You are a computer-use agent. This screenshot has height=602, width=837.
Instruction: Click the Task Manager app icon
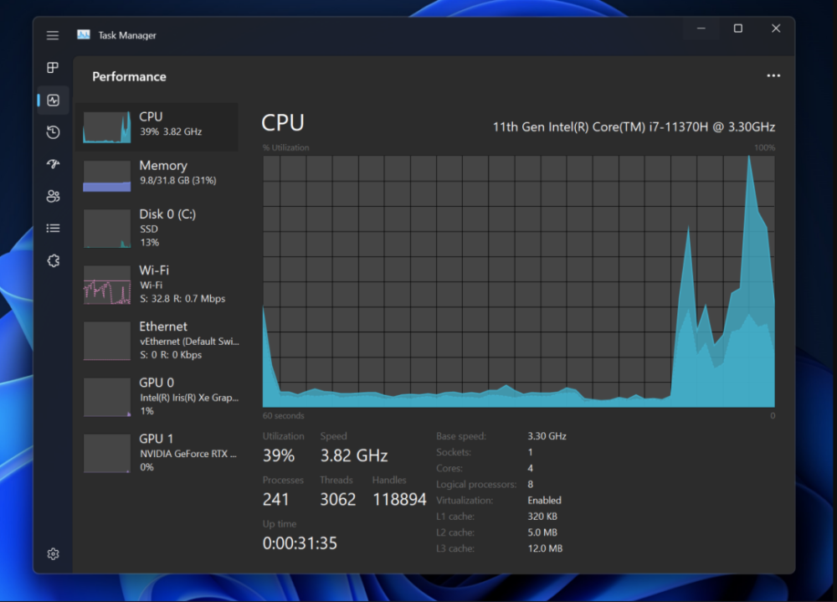pos(83,34)
